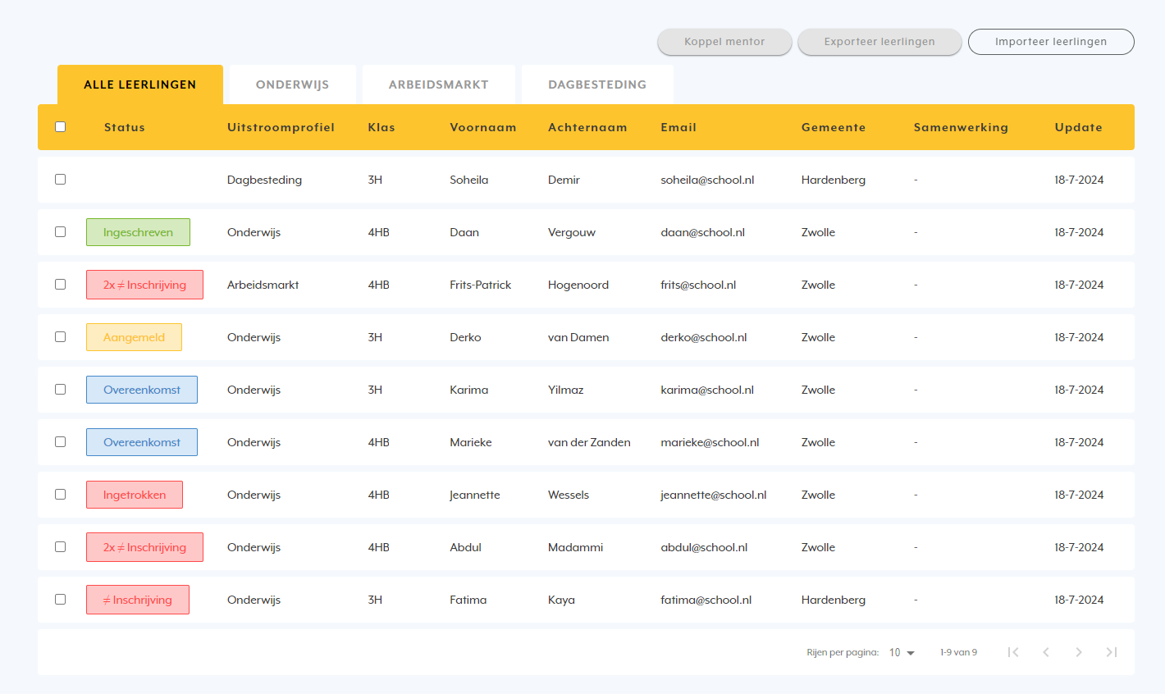The width and height of the screenshot is (1165, 694).
Task: Jump to last page of table
Action: pyautogui.click(x=1112, y=652)
